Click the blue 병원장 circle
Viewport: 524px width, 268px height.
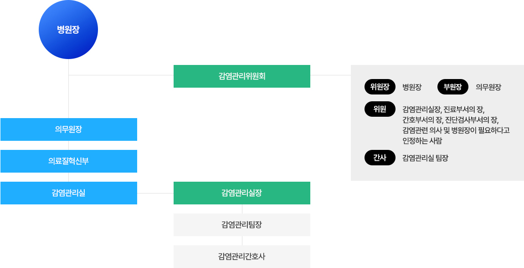(x=68, y=30)
